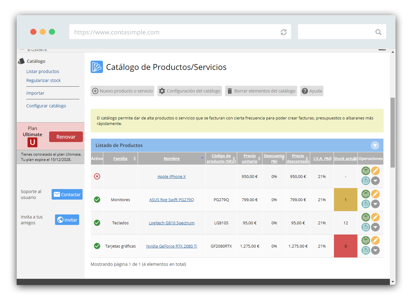
Task: Open Importar in sidebar menu
Action: click(35, 93)
